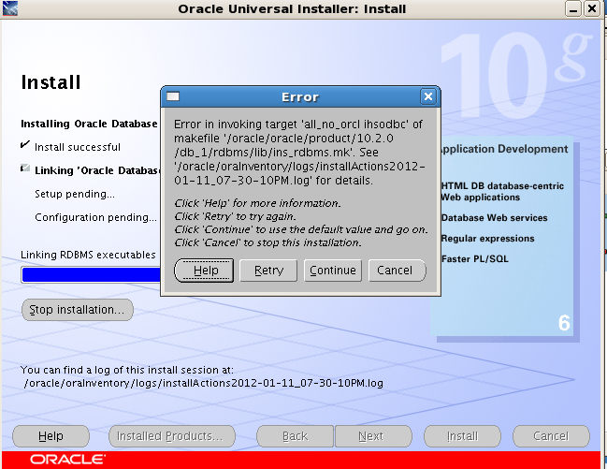Screen dimensions: 607x469
Task: Click the Next button
Action: (373, 436)
